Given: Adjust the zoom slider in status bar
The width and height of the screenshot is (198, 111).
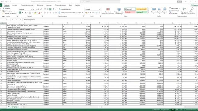Looking at the screenshot, I should coord(191,110).
